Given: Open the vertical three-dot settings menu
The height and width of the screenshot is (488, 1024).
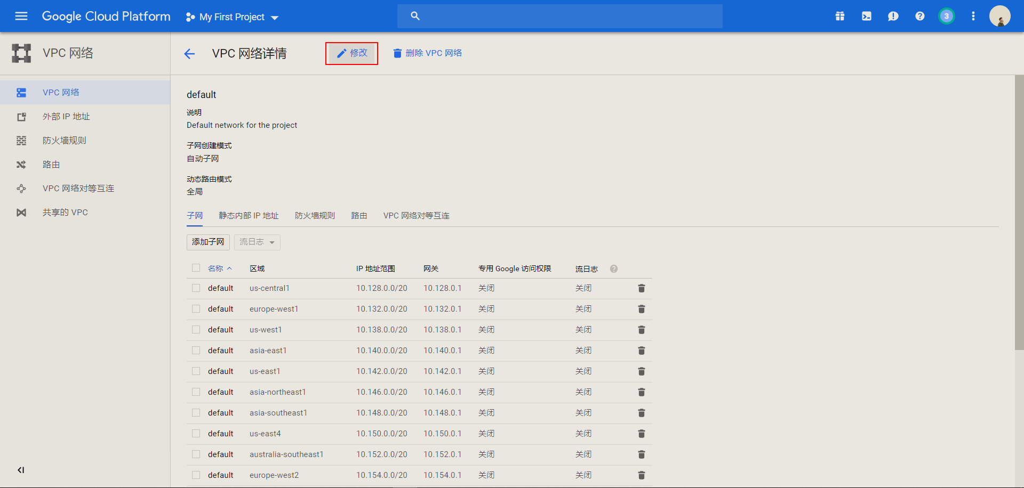Looking at the screenshot, I should pos(973,16).
